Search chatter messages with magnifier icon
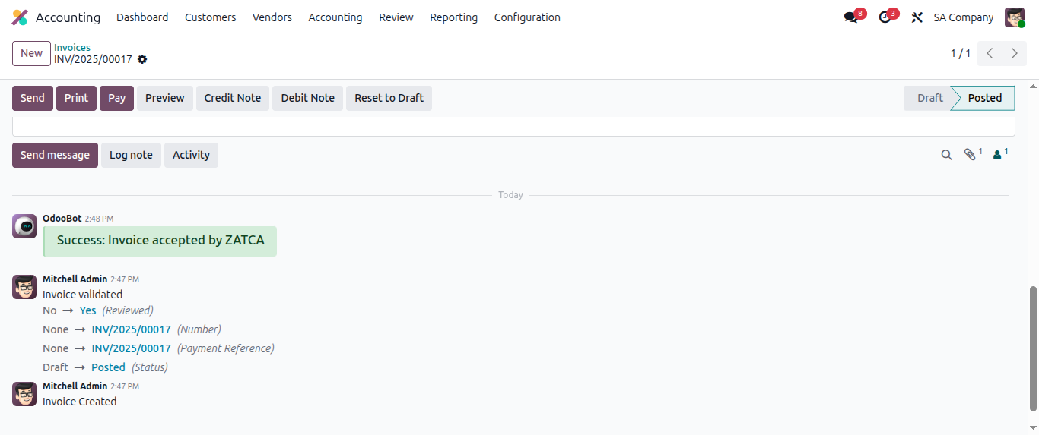1039x435 pixels. pyautogui.click(x=946, y=155)
